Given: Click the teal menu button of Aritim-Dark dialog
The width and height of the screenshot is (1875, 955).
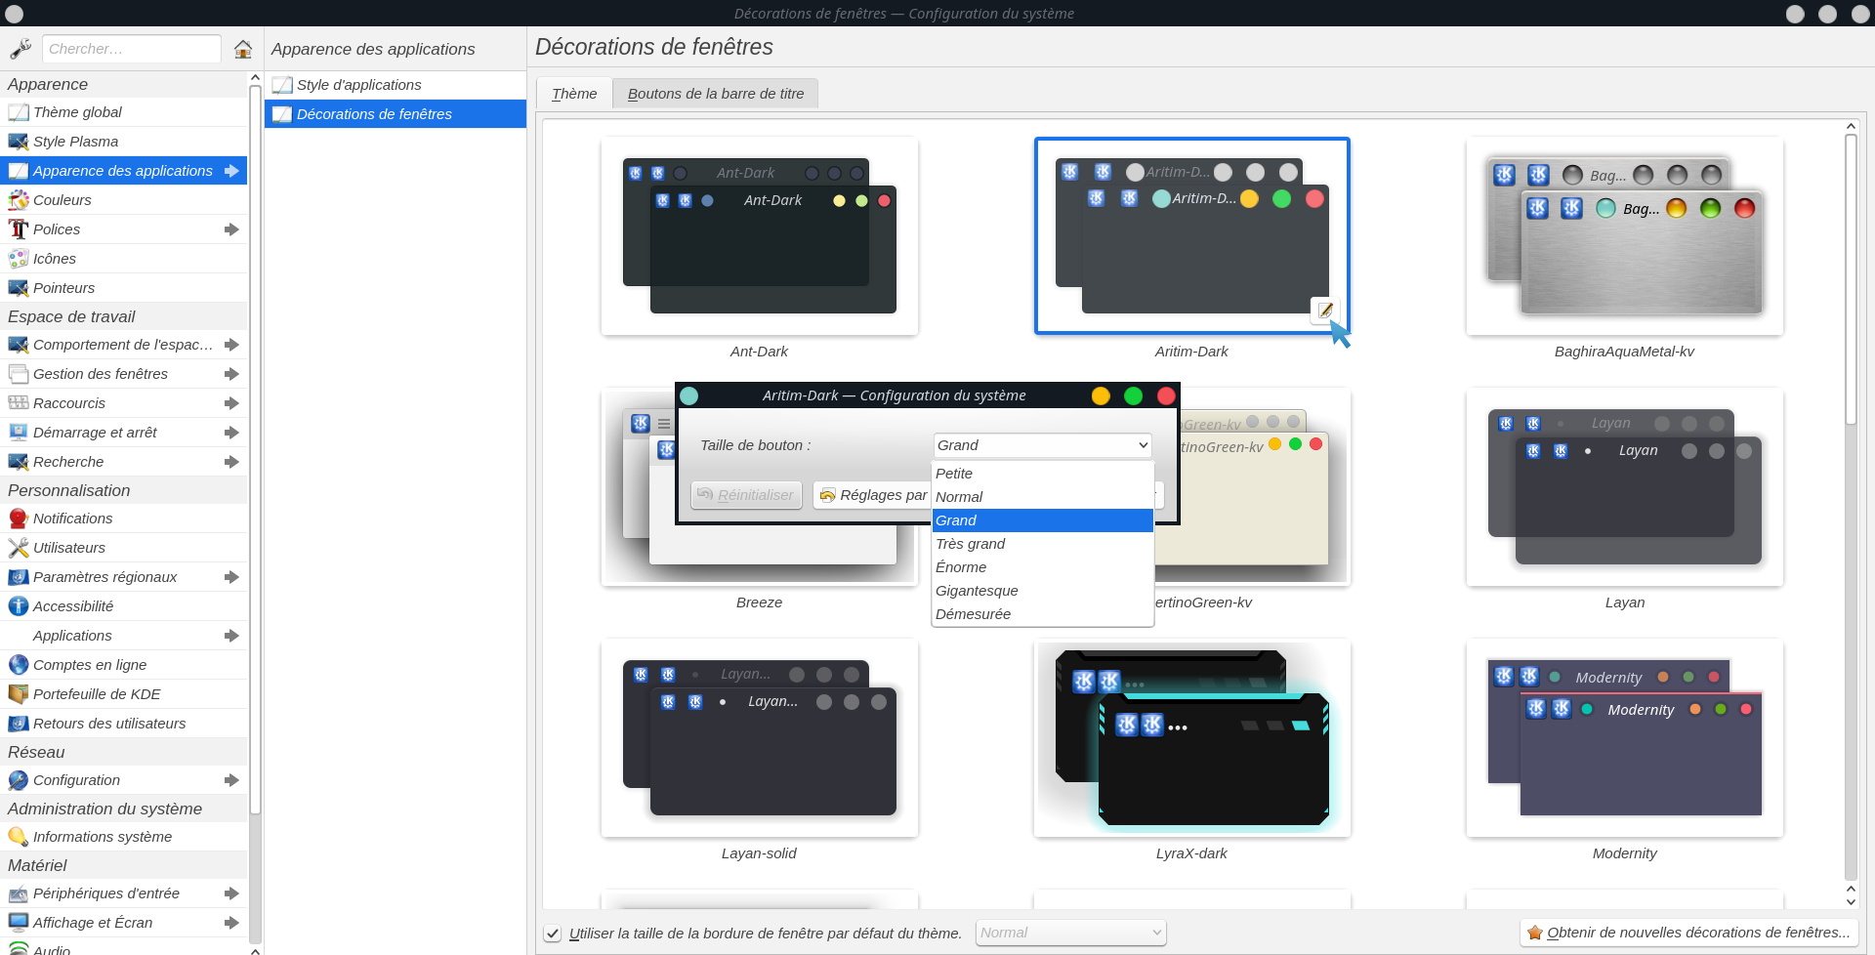Looking at the screenshot, I should [x=689, y=395].
